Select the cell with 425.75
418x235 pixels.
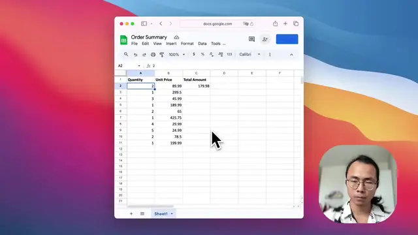pos(169,117)
